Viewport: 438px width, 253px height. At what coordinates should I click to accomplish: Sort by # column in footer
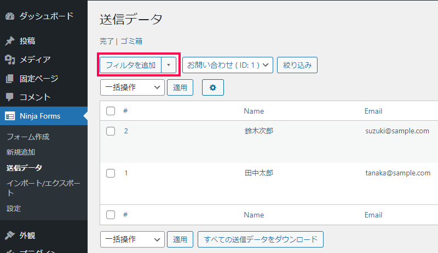125,215
